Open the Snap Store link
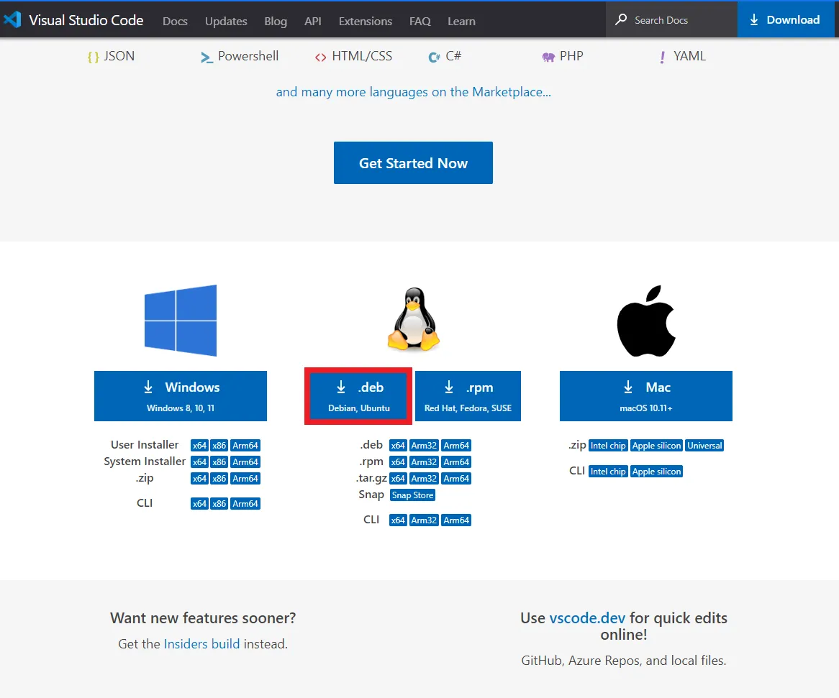 412,495
